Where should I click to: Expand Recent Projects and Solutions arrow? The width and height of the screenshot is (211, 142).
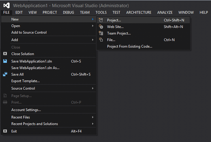click(93, 124)
